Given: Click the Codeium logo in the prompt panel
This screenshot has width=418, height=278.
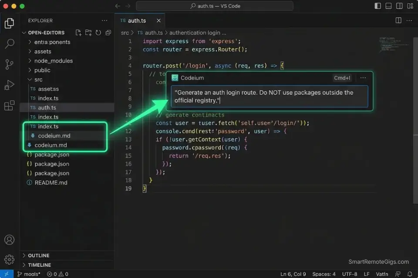Looking at the screenshot, I should click(175, 78).
